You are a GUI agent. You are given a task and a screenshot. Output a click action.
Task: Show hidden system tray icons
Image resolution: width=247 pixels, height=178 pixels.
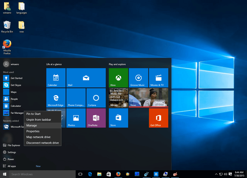[216, 174]
